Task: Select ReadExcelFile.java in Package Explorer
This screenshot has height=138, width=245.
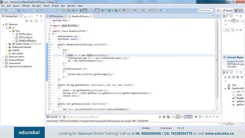Action: tap(27, 41)
